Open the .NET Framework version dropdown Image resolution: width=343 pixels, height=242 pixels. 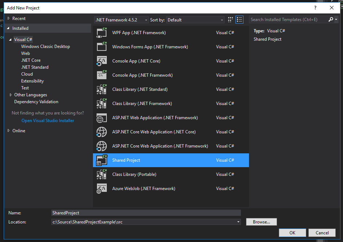121,20
